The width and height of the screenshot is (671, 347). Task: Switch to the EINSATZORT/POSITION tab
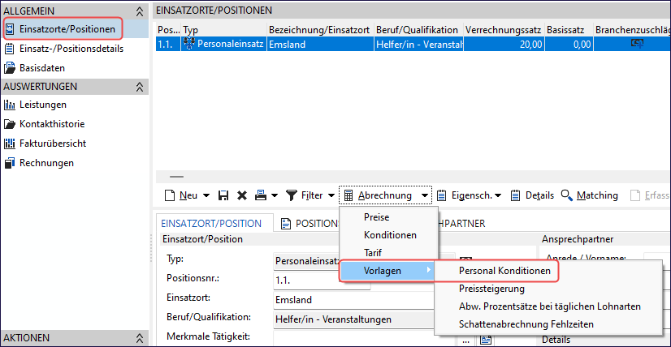tap(211, 224)
